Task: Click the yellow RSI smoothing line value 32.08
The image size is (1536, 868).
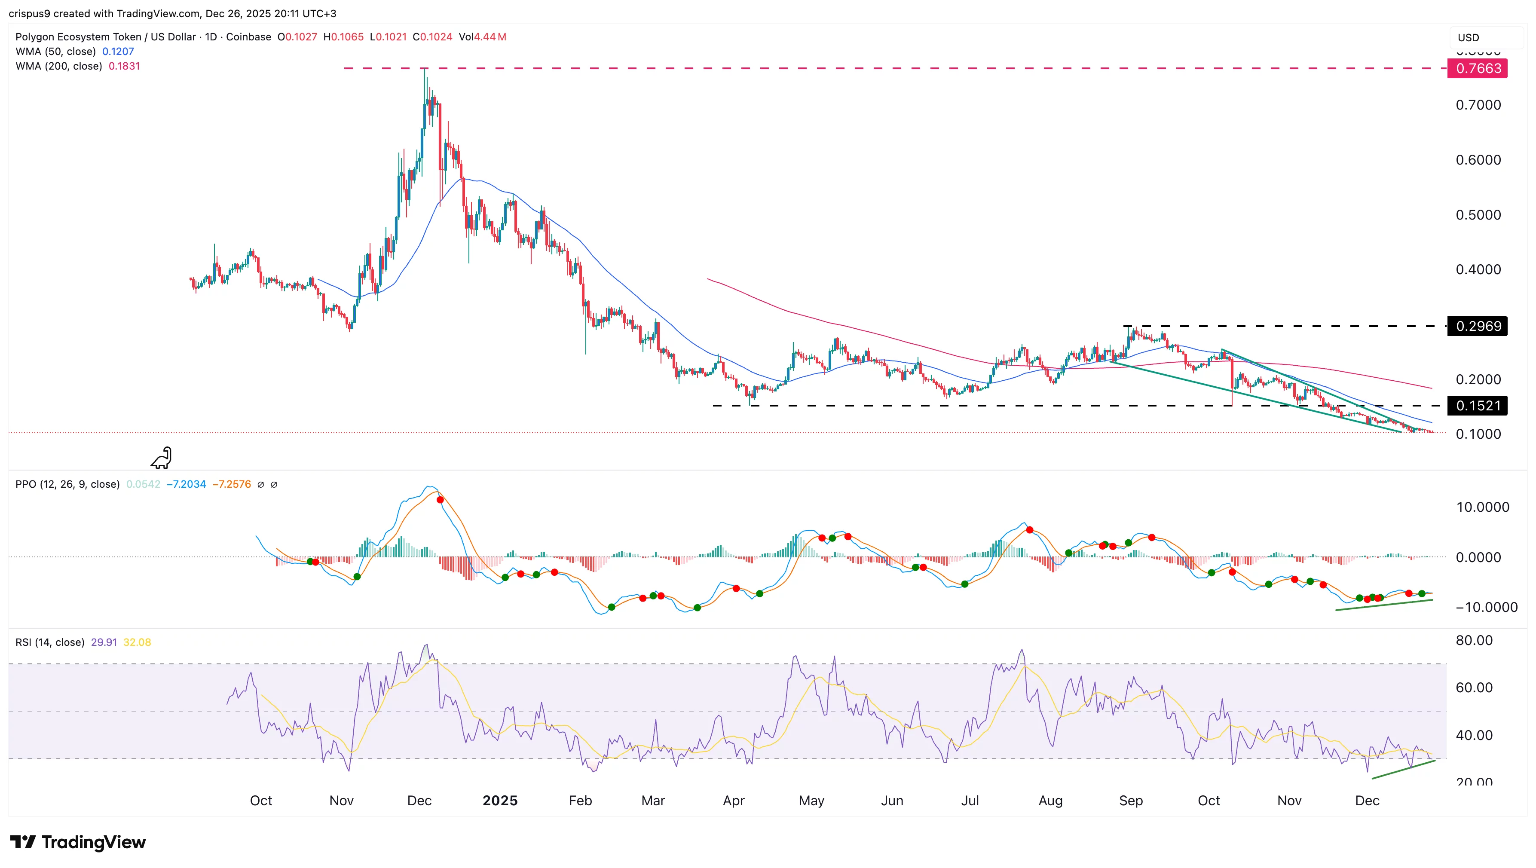Action: coord(138,642)
